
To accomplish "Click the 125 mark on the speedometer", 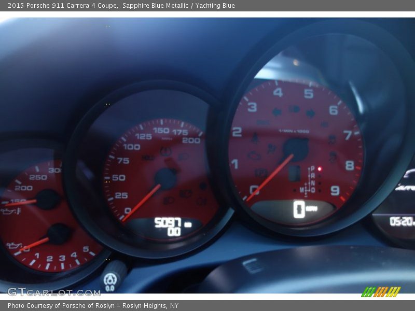I will coord(144,136).
